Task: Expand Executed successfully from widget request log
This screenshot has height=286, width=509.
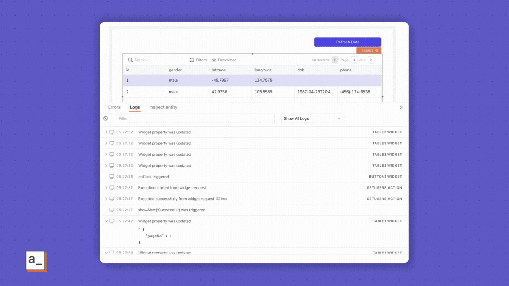Action: click(x=106, y=199)
